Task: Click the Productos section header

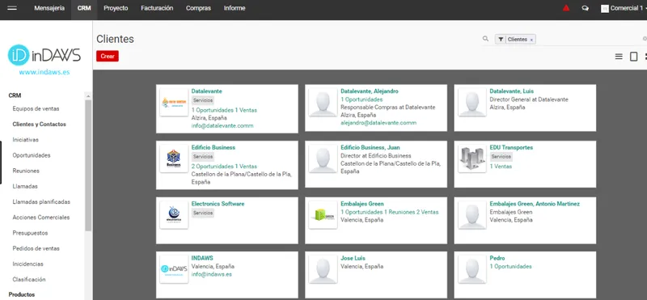Action: [22, 294]
